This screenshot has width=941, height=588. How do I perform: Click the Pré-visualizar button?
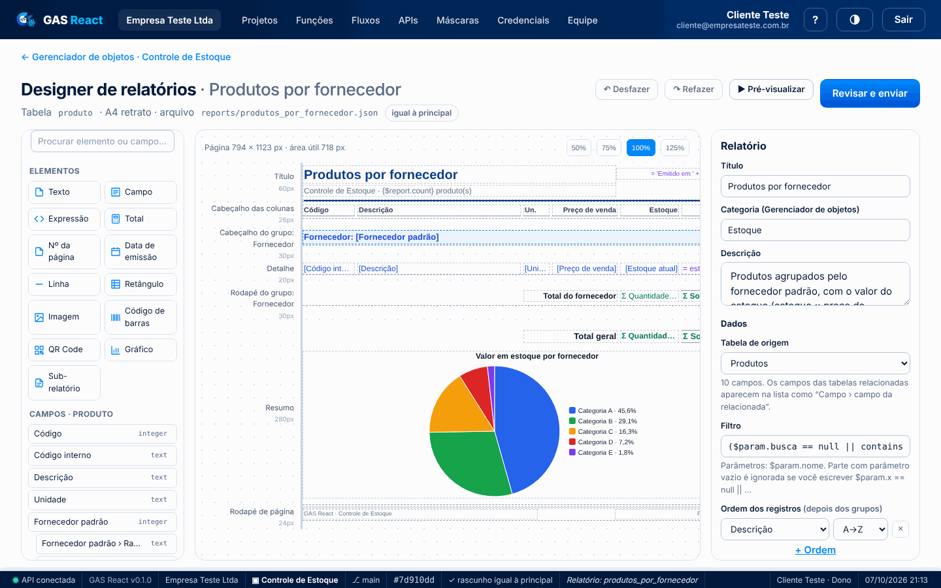click(771, 90)
